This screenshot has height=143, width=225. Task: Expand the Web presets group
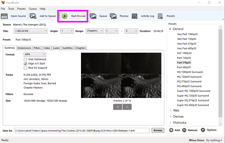point(171,110)
